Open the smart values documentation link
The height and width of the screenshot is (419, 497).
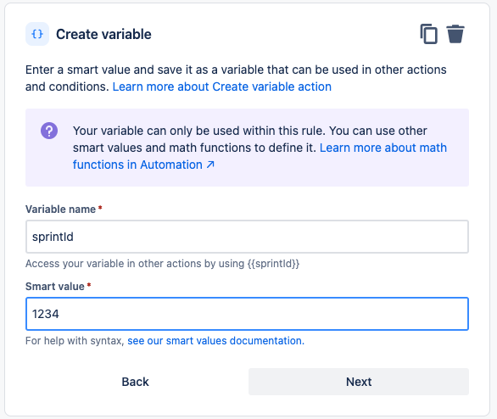click(215, 341)
